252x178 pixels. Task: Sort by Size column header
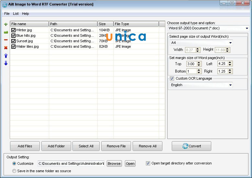pos(105,24)
